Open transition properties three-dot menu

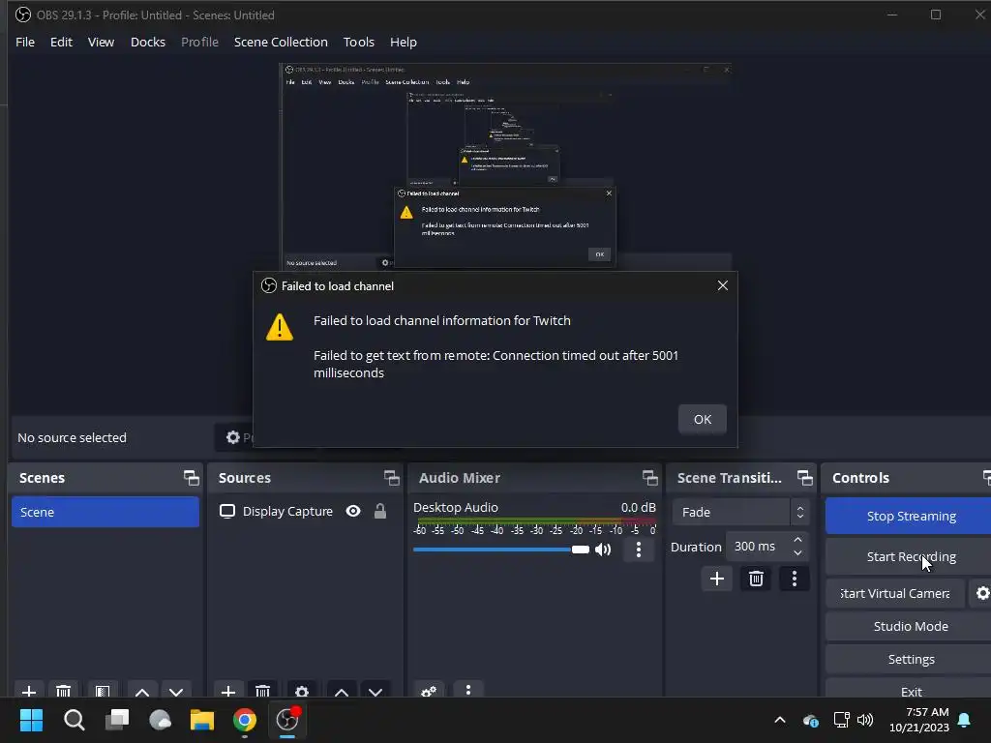click(795, 579)
